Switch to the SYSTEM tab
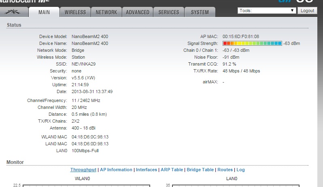This screenshot has width=323, height=187. [x=200, y=12]
